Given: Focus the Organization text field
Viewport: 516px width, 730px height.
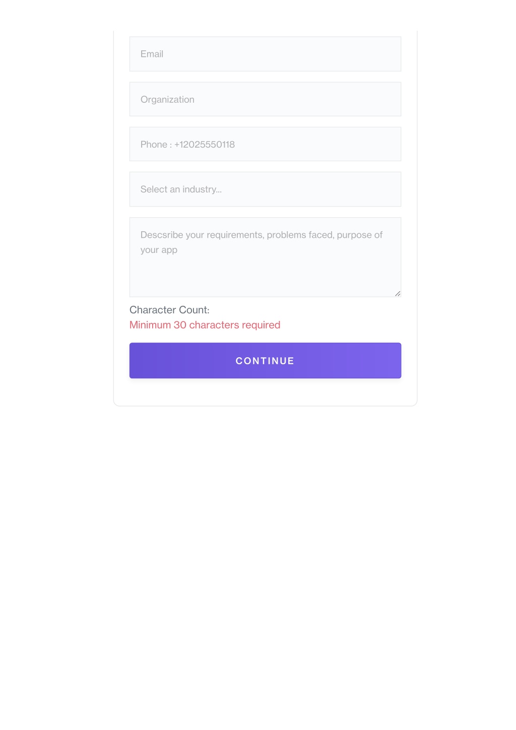Looking at the screenshot, I should click(265, 99).
